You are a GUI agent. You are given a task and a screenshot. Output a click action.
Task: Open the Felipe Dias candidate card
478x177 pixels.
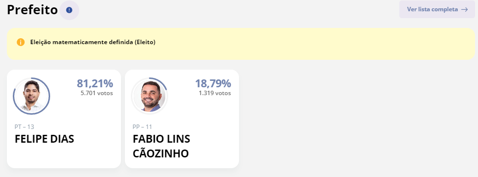[64, 119]
